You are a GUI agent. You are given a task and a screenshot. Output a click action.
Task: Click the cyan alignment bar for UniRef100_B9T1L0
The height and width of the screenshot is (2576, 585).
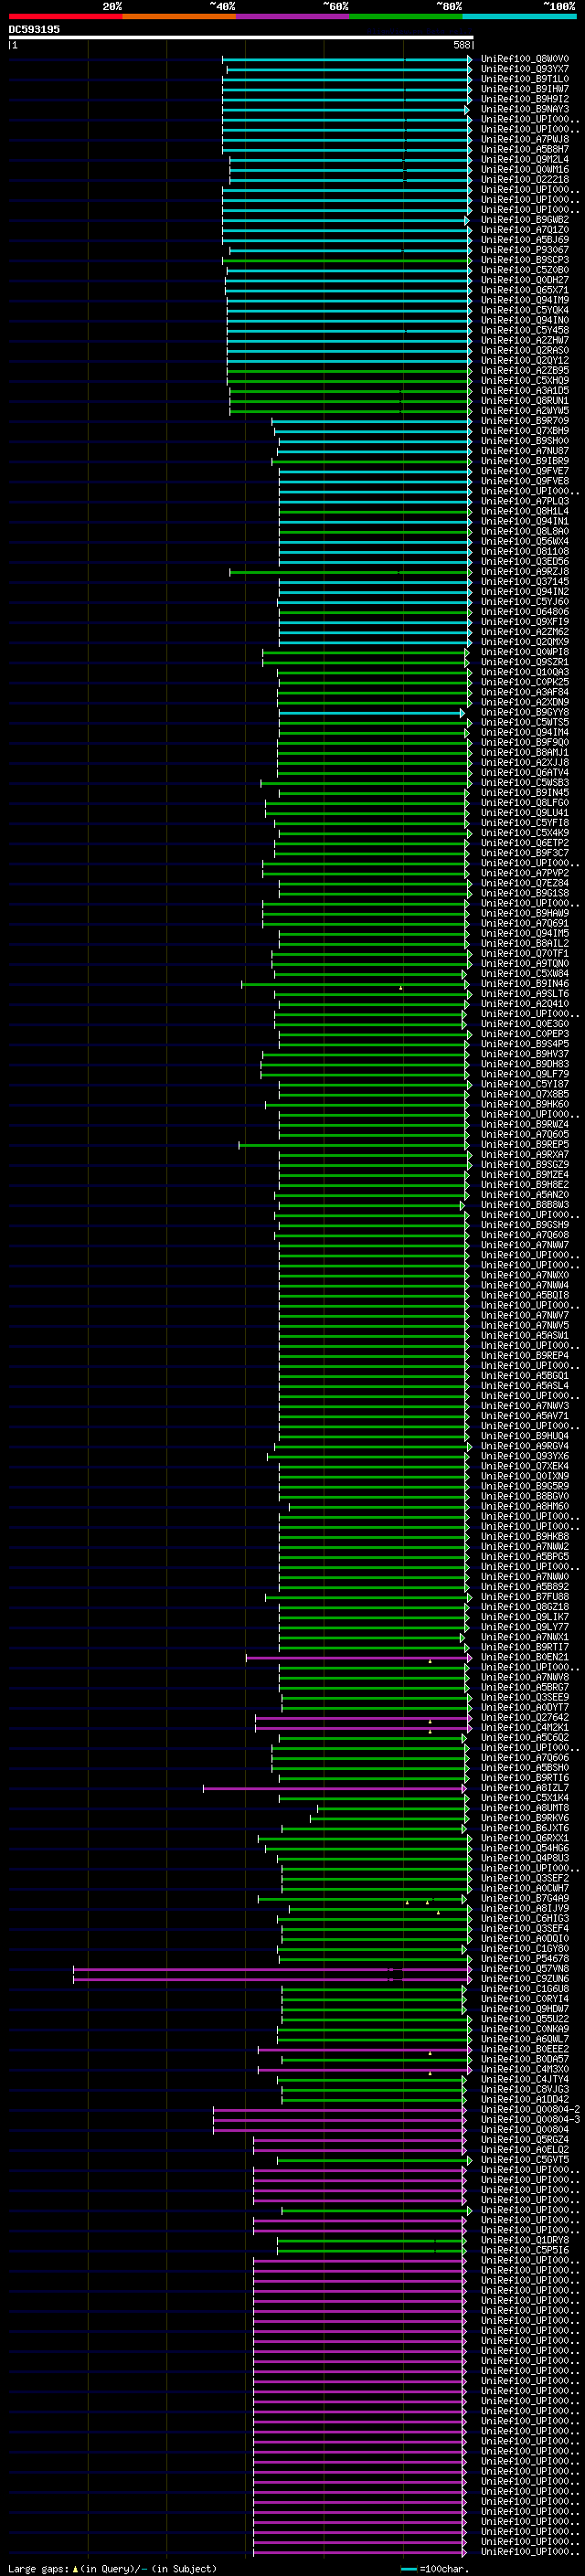[347, 79]
